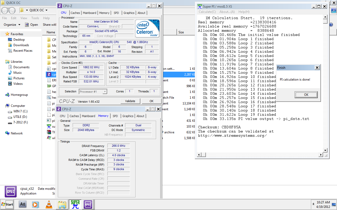
Task: Open Caches tab in lower CPU-Z
Action: click(74, 116)
